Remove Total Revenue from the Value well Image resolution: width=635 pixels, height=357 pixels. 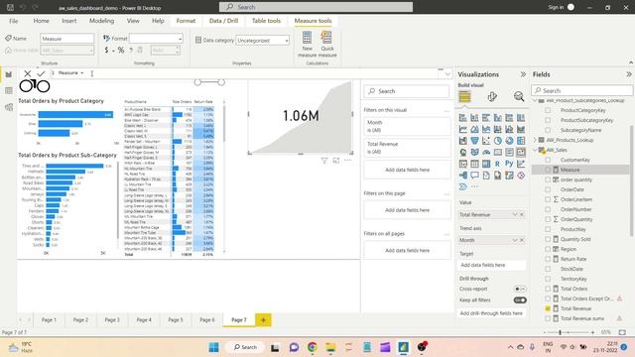522,214
